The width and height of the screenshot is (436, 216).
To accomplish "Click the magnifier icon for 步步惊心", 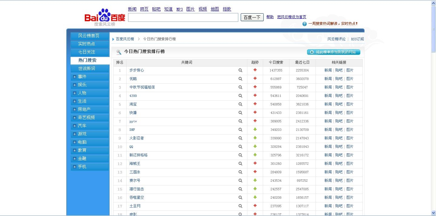I will point(240,70).
